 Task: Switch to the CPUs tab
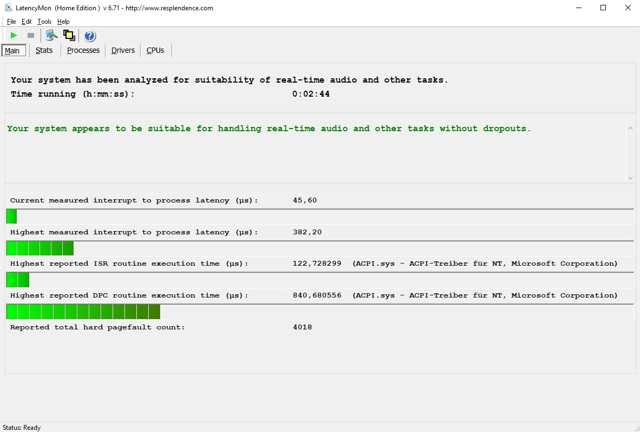coord(155,51)
